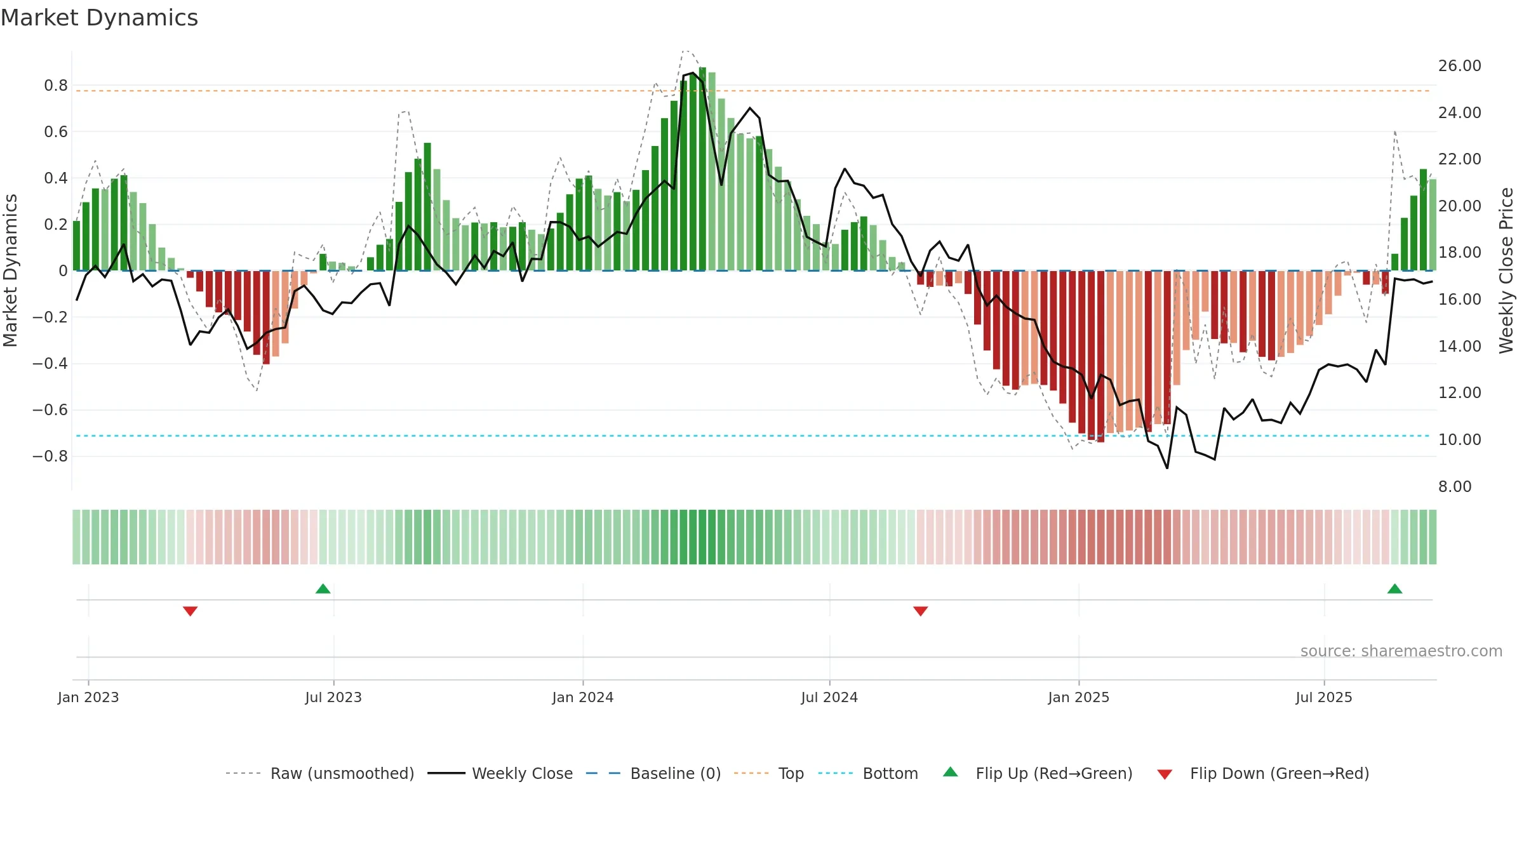Click the 18.00 price axis label
Viewport: 1524px width, 857px height.
(1459, 253)
